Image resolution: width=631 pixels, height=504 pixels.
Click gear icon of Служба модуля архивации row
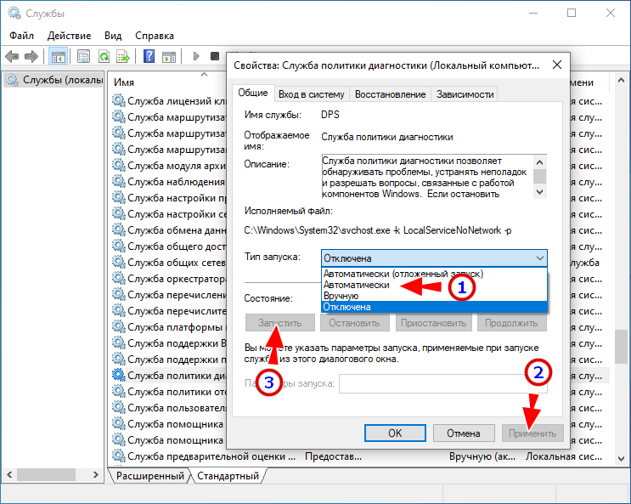(118, 165)
